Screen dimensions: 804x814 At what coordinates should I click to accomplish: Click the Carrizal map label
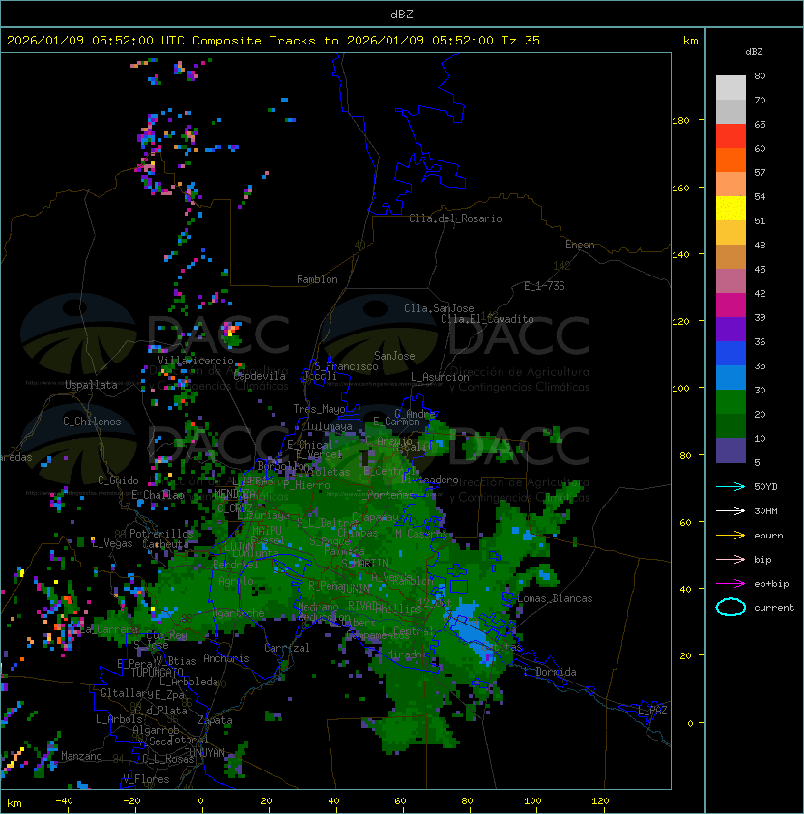click(286, 648)
